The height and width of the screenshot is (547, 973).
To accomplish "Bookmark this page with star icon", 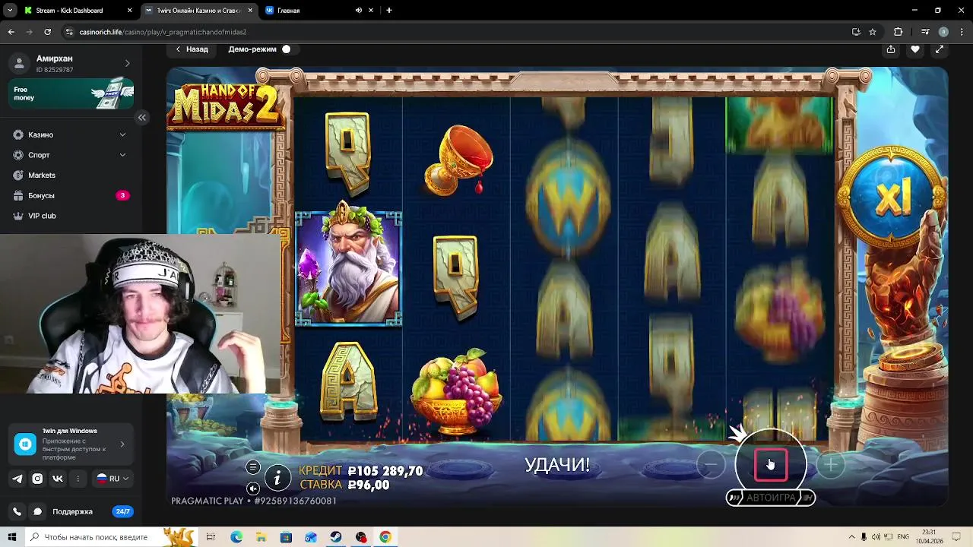I will pos(873,32).
